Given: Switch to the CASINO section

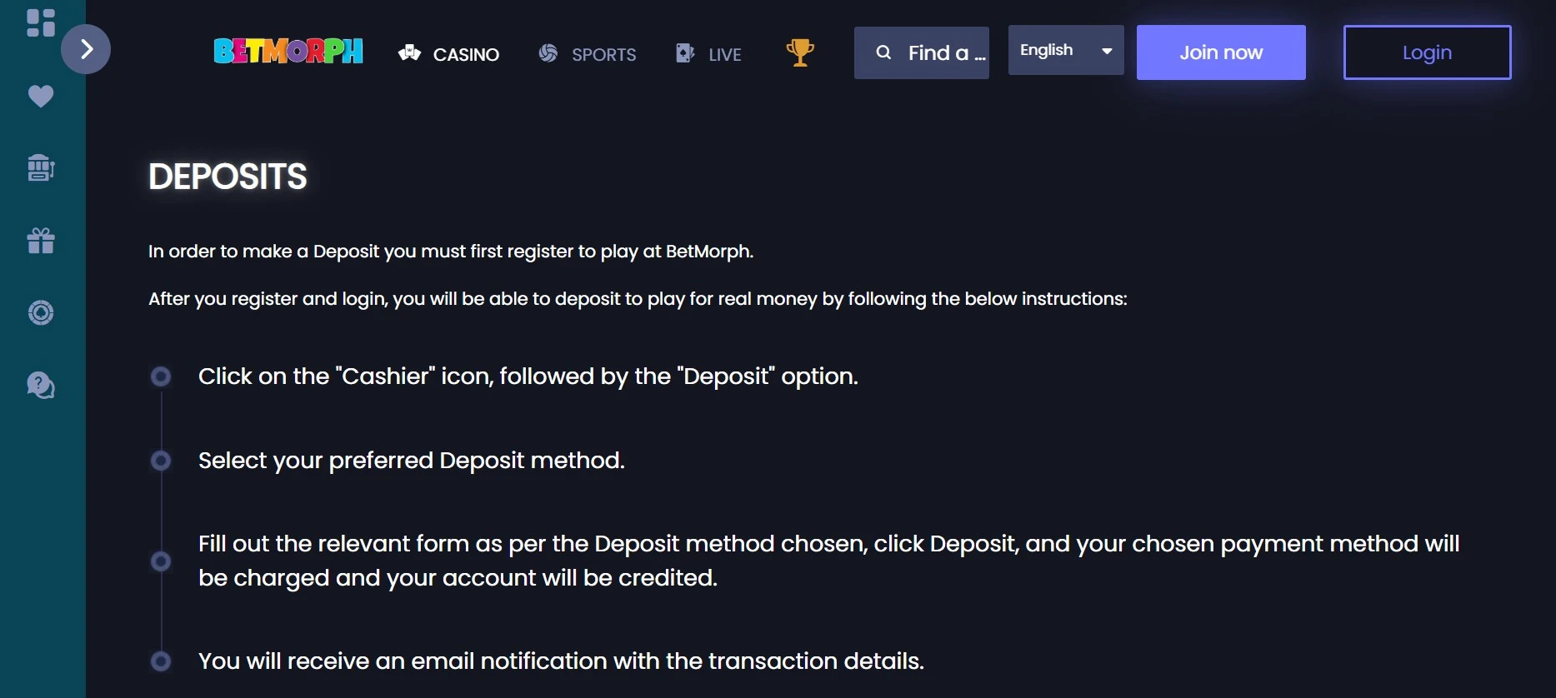Looking at the screenshot, I should (x=448, y=53).
